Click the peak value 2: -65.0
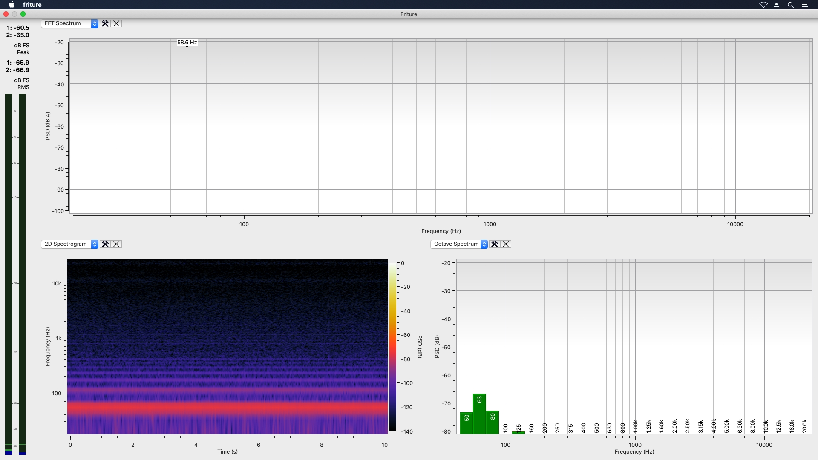The height and width of the screenshot is (460, 818). coord(18,35)
